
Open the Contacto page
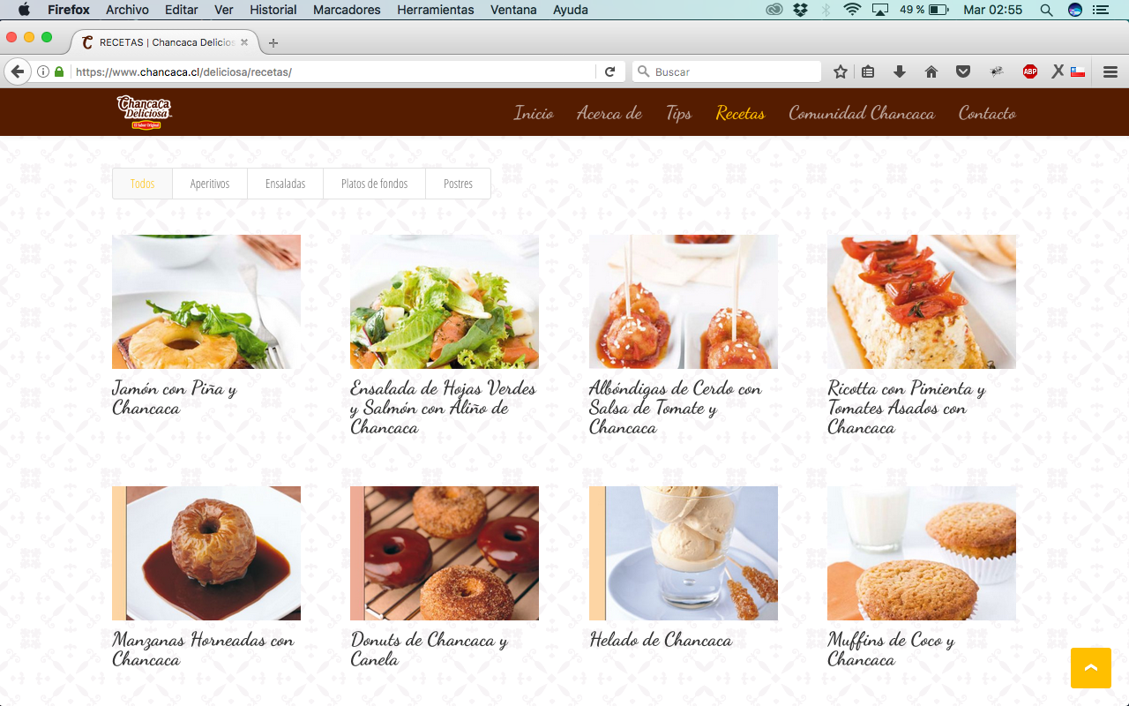click(987, 113)
